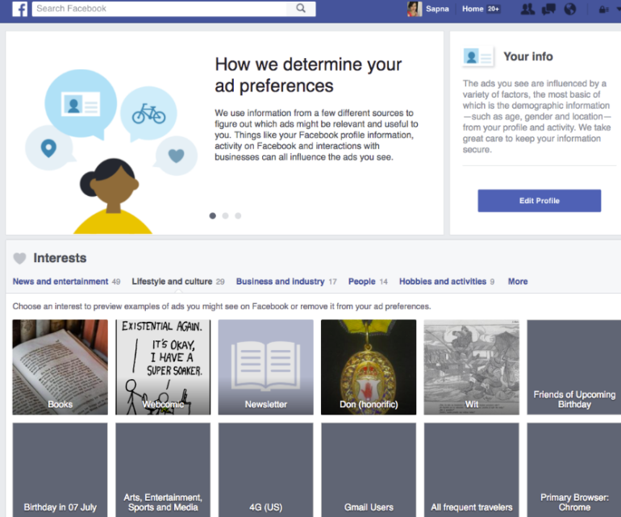Image resolution: width=621 pixels, height=517 pixels.
Task: Open the privacy shortcuts lock icon
Action: coord(603,9)
